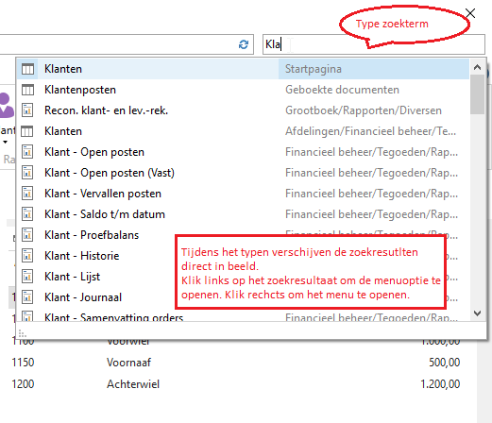Open the Klantenposten search result
Viewport: 492px width, 423px height.
(x=243, y=90)
